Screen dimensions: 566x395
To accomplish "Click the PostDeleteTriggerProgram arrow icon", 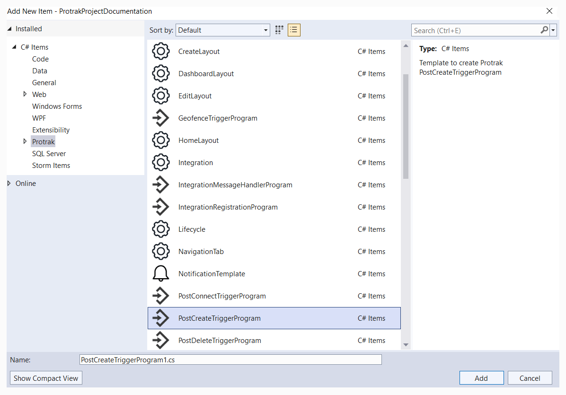I will pos(161,341).
